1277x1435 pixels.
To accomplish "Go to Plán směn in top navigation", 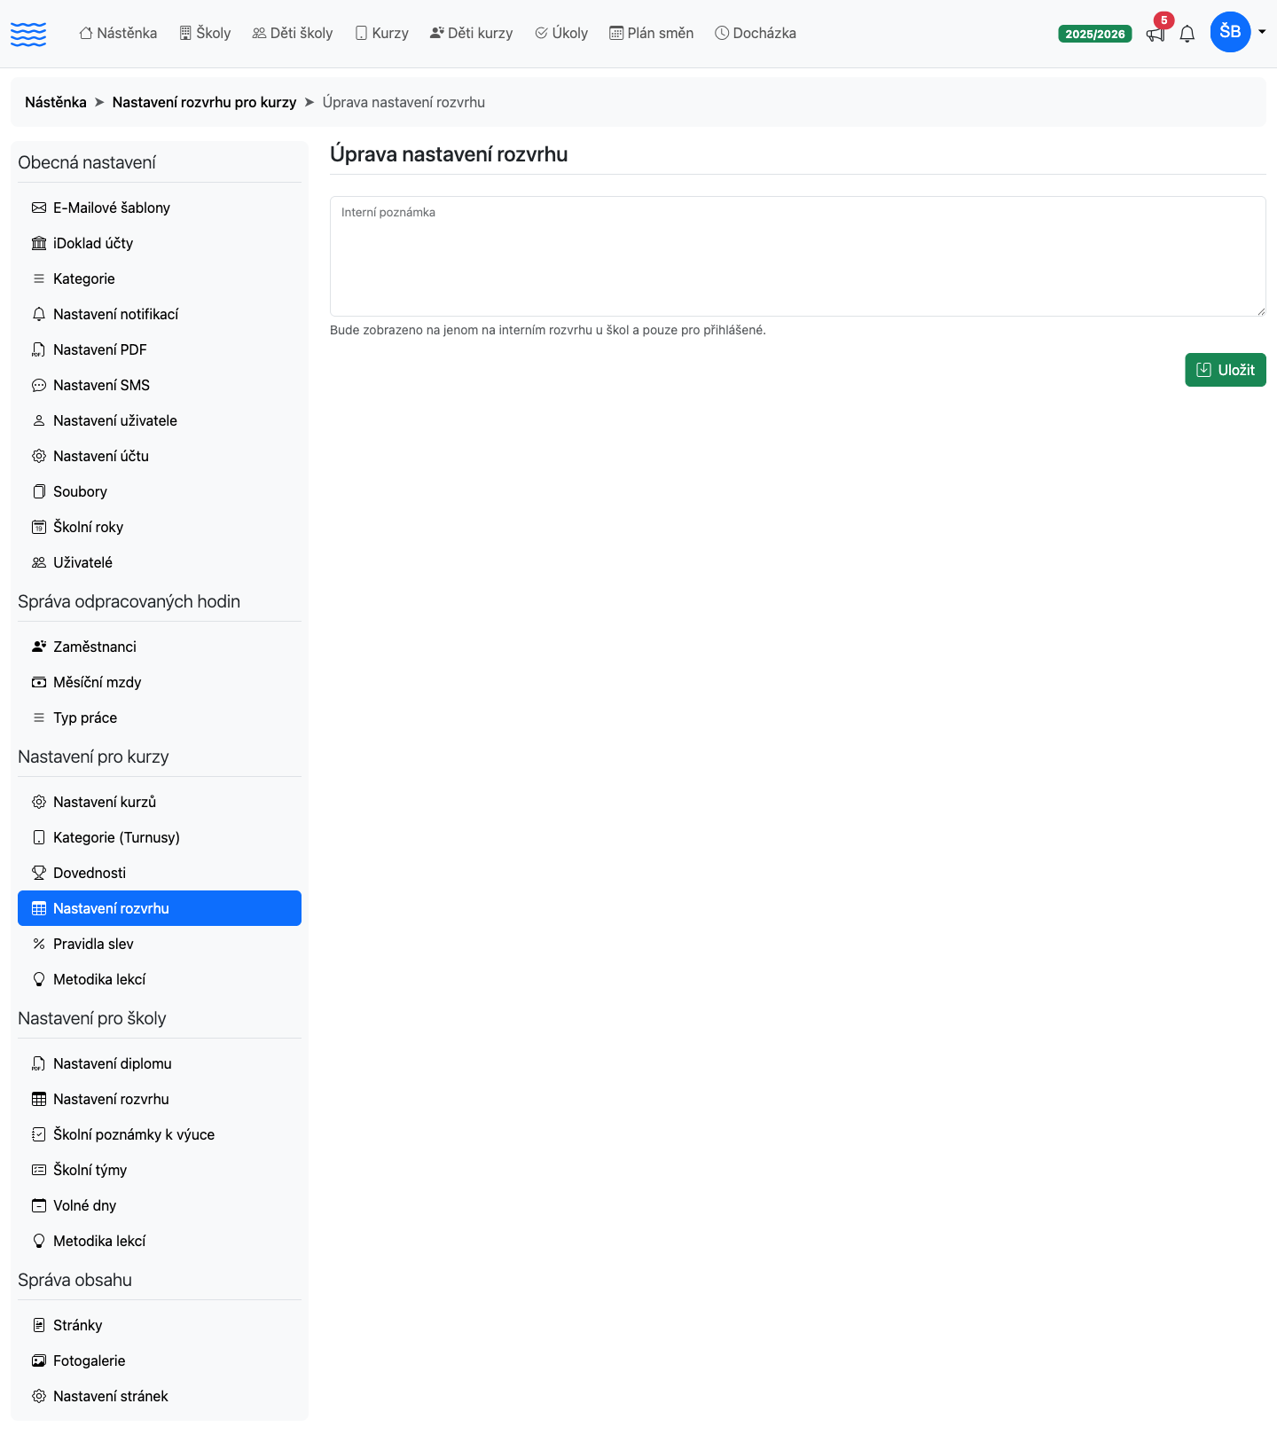I will click(652, 33).
